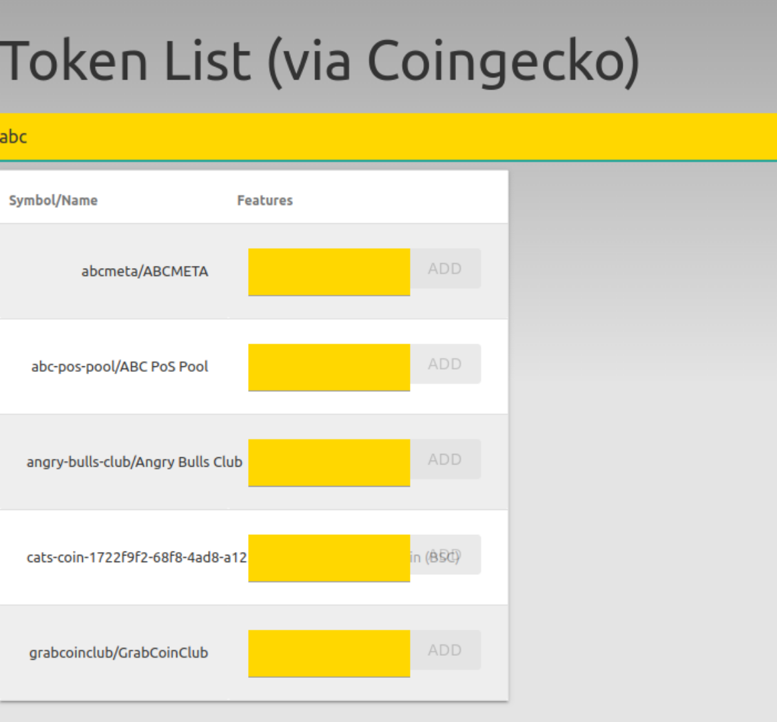Click the Features column header
777x722 pixels.
click(x=265, y=200)
